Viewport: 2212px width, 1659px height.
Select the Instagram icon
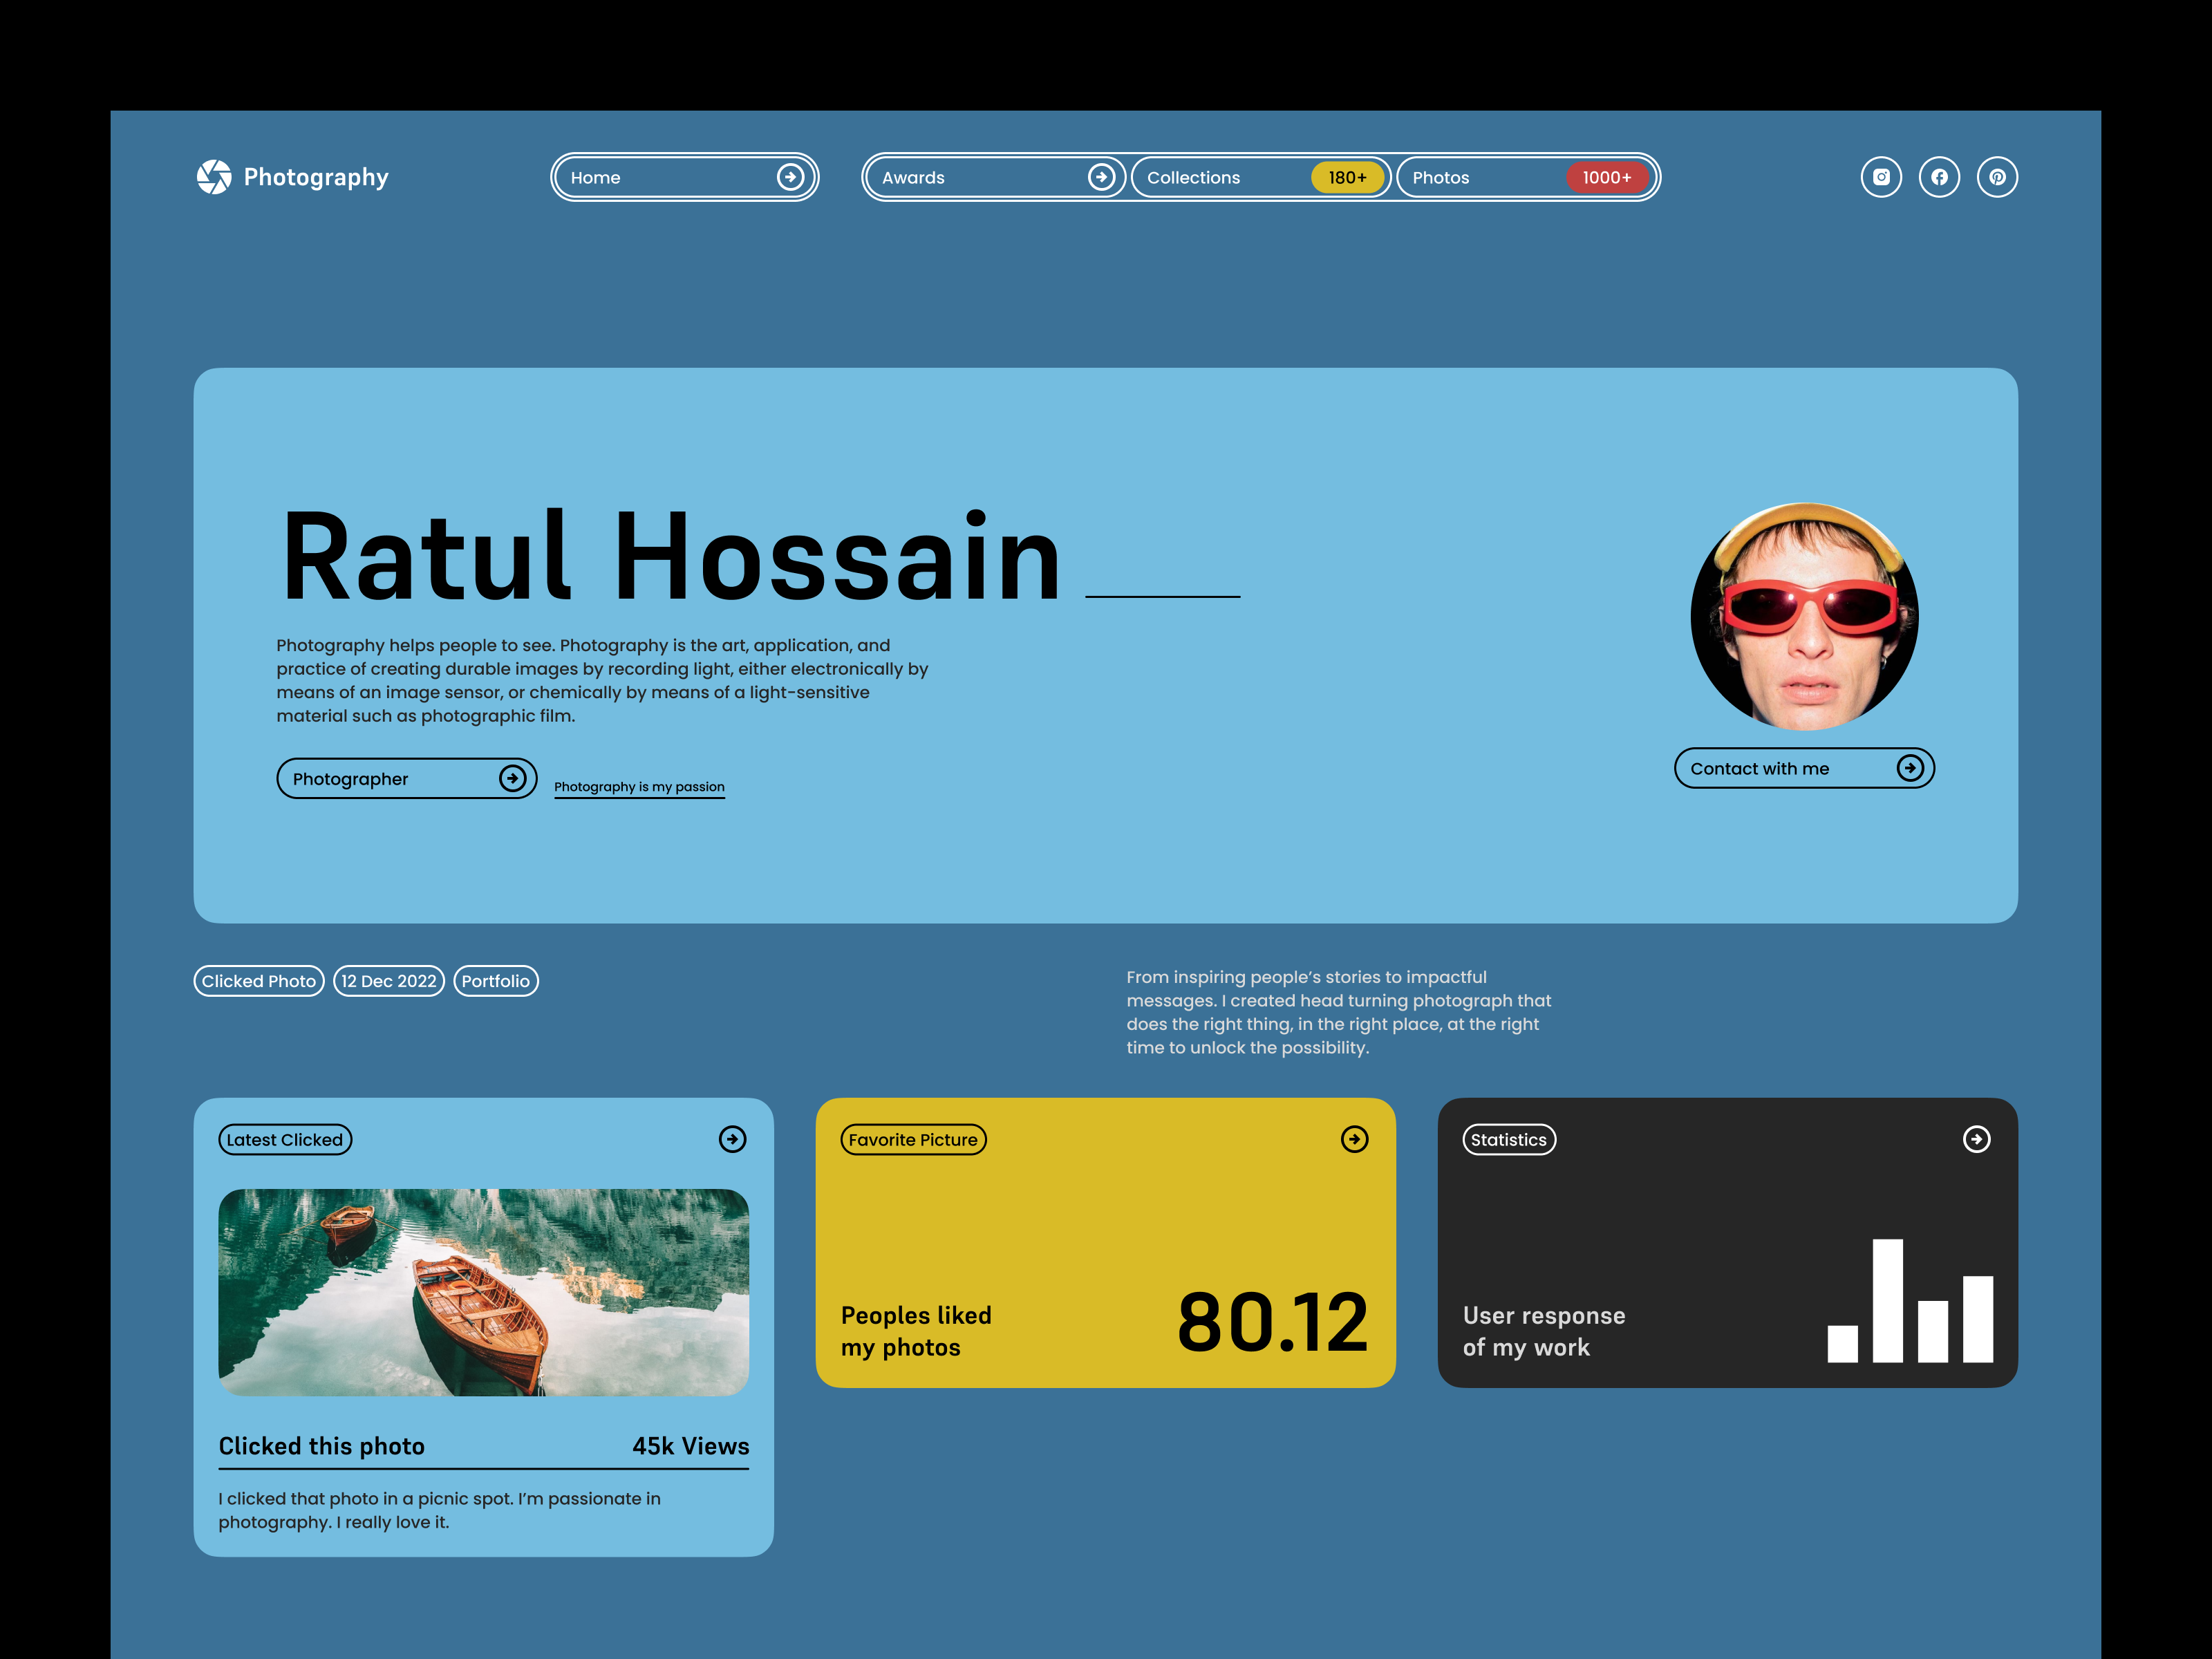[1881, 177]
